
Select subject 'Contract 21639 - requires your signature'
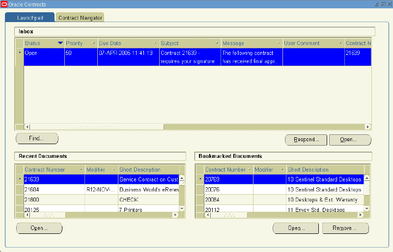pyautogui.click(x=190, y=57)
